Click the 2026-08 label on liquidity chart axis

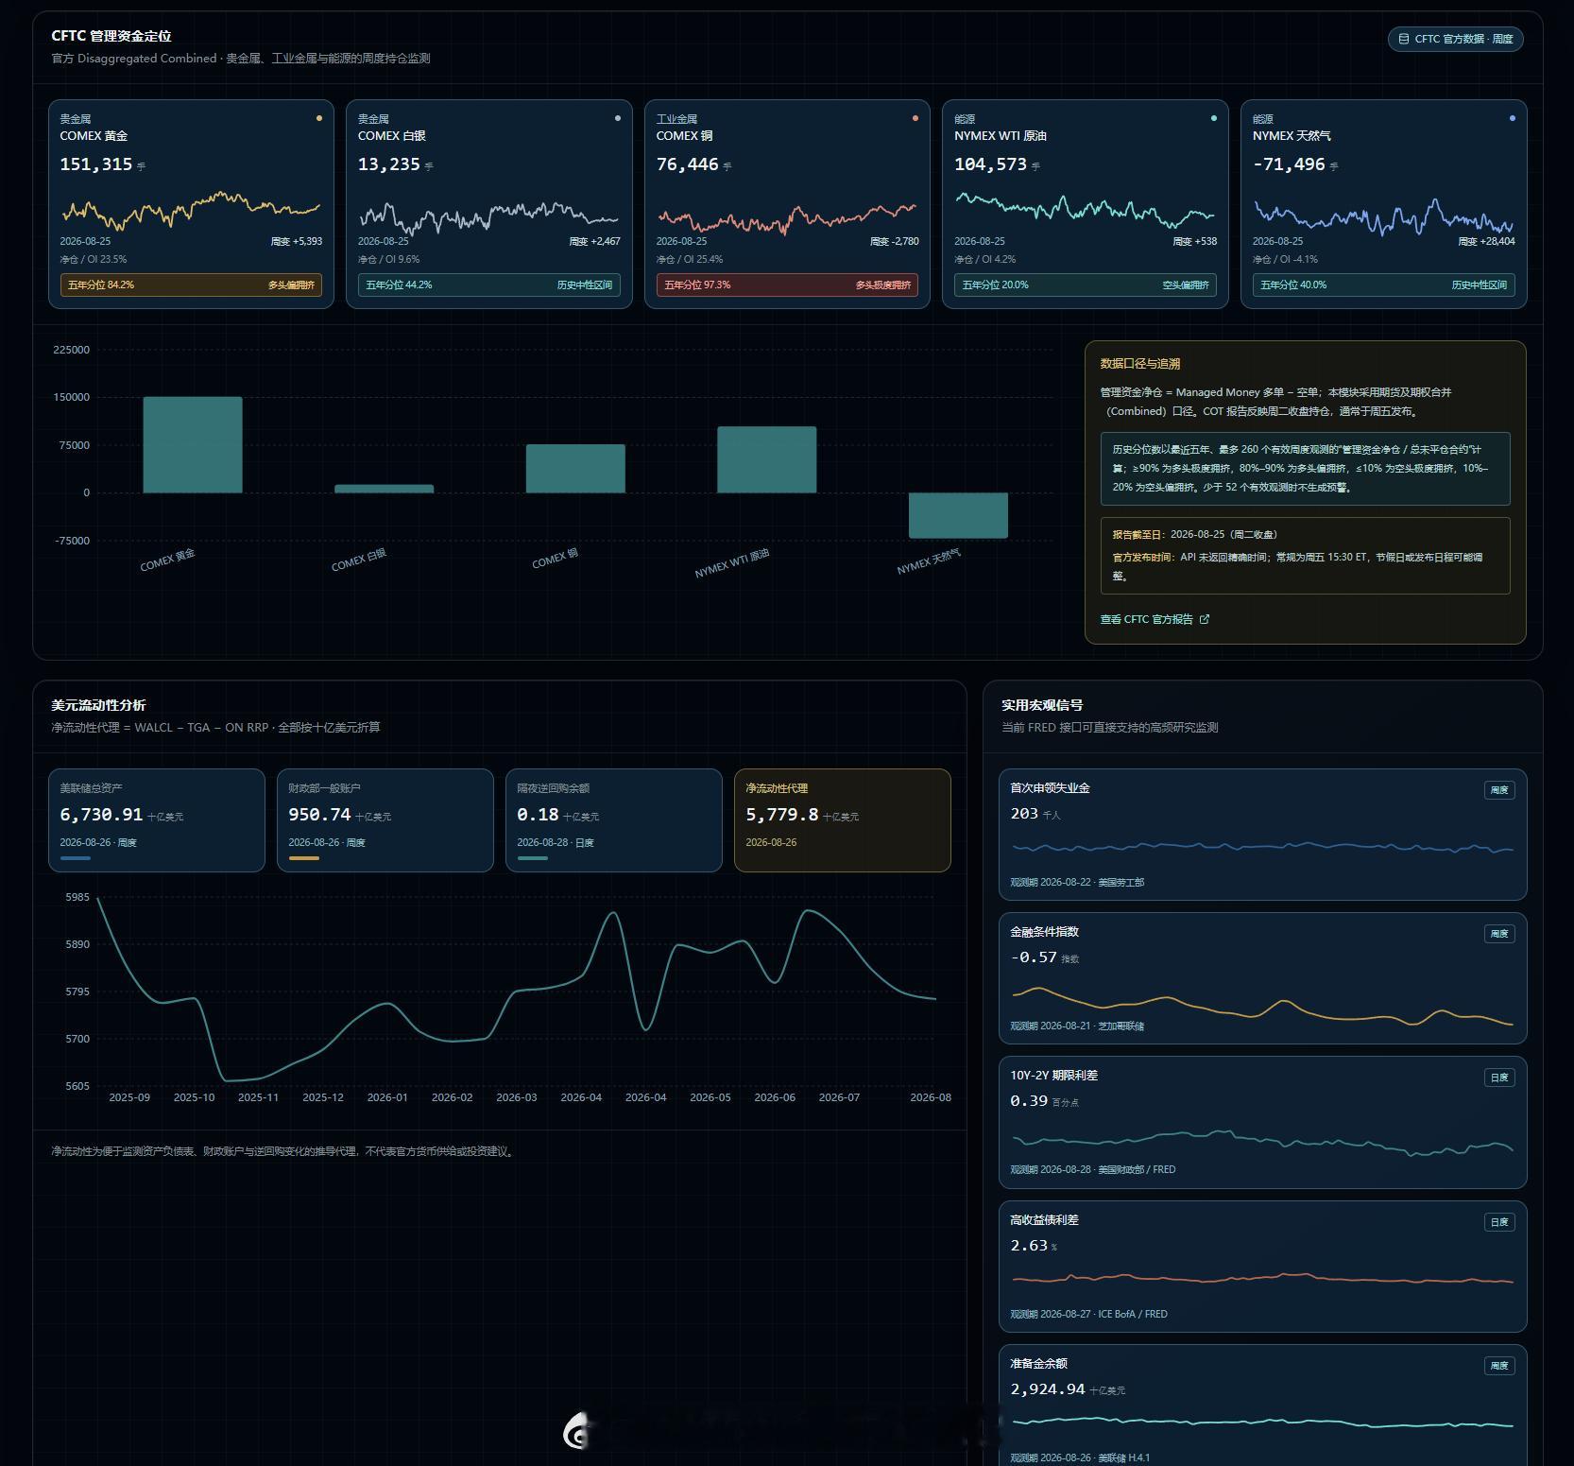(x=931, y=1097)
